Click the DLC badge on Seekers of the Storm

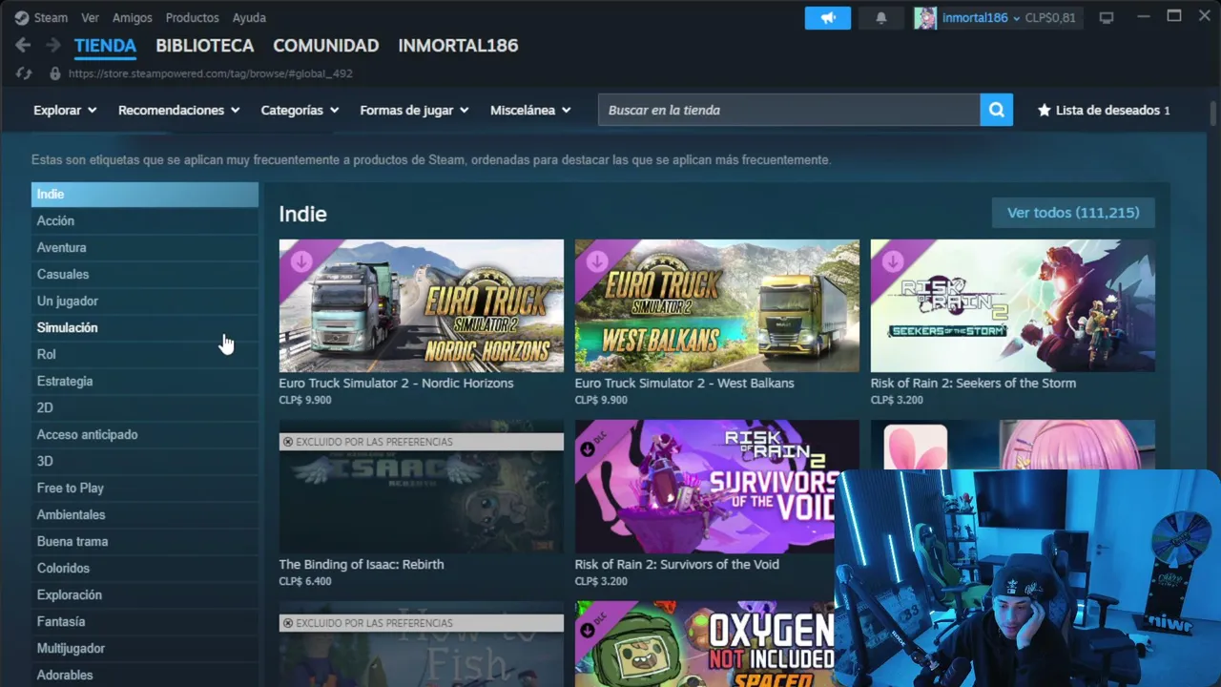coord(893,261)
